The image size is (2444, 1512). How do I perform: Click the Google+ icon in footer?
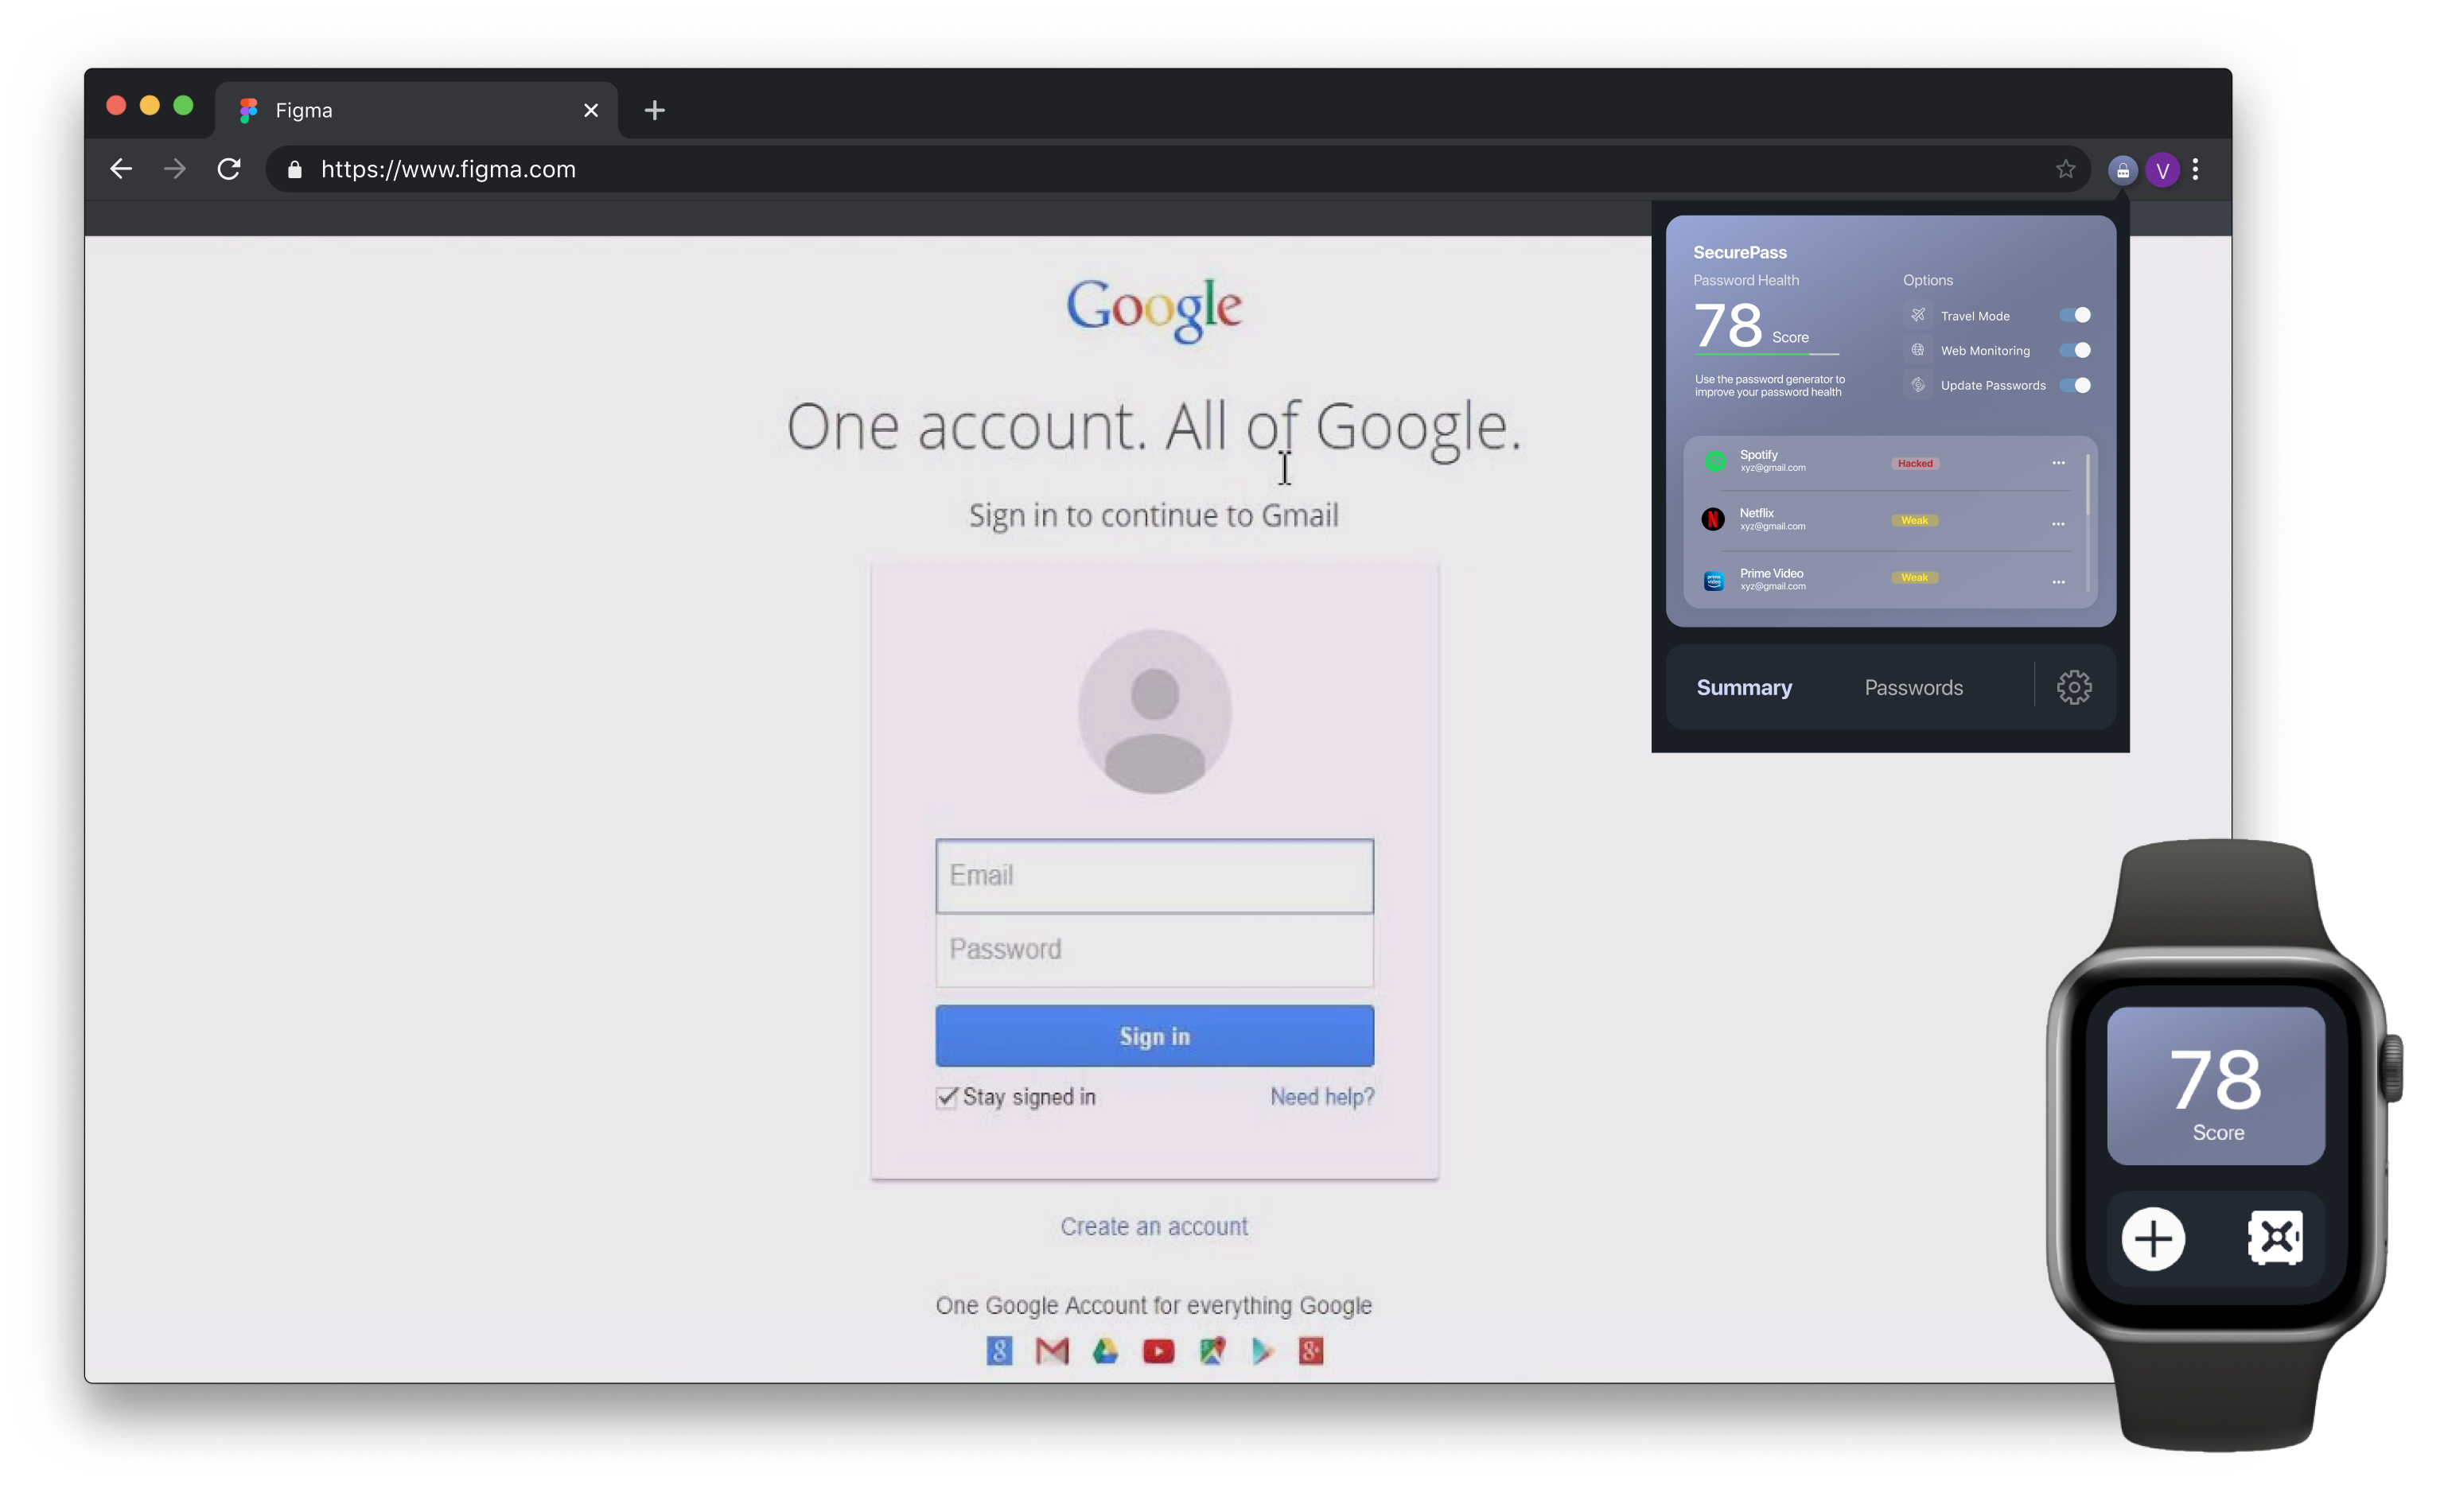(x=1311, y=1351)
